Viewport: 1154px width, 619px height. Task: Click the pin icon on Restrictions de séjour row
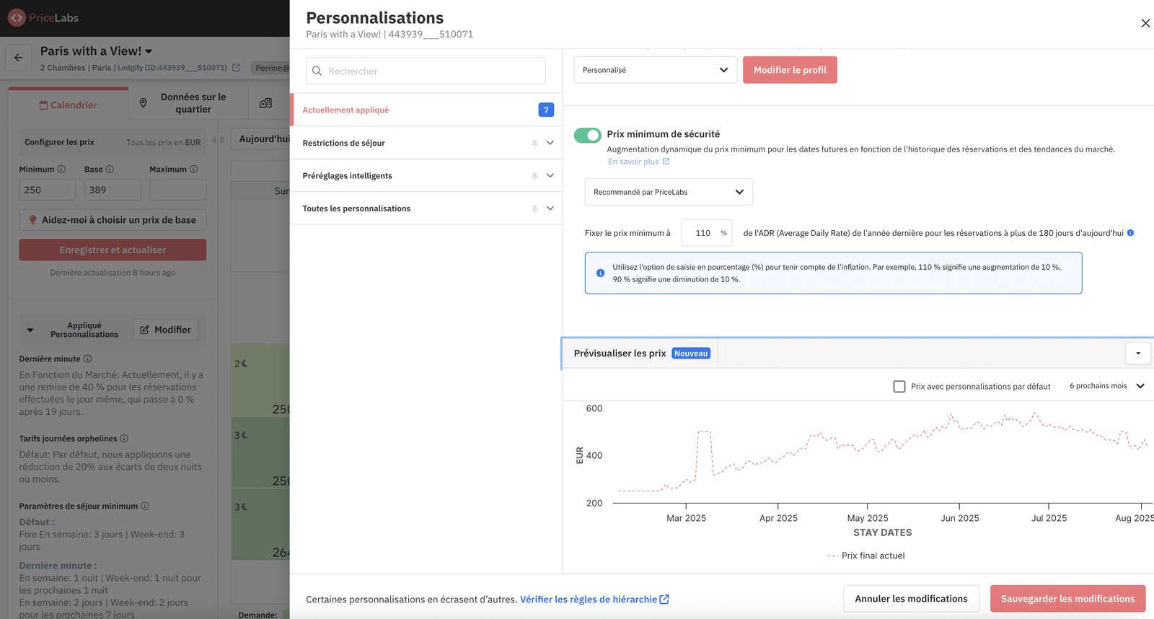534,144
